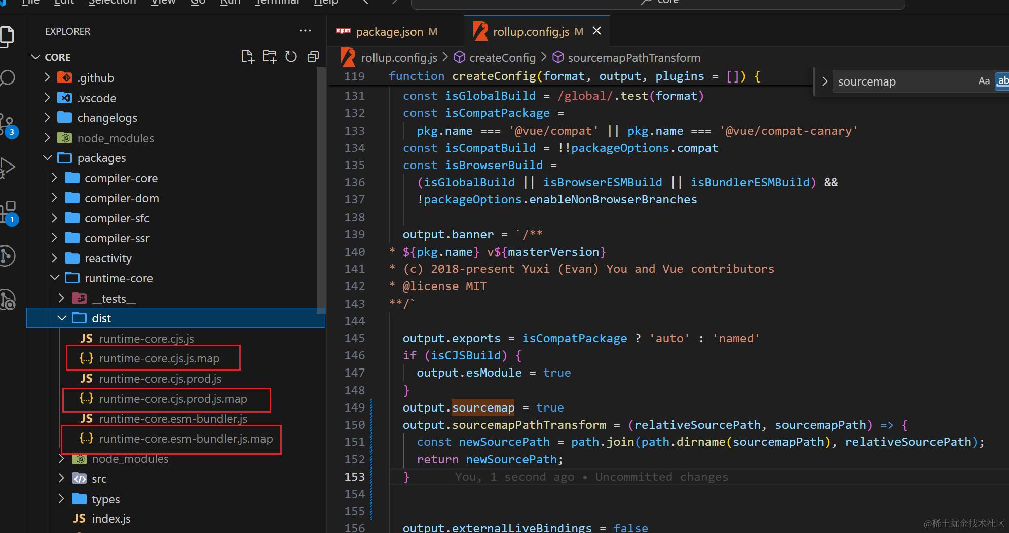The width and height of the screenshot is (1009, 533).
Task: Open the bottom git search activity icon
Action: point(8,299)
